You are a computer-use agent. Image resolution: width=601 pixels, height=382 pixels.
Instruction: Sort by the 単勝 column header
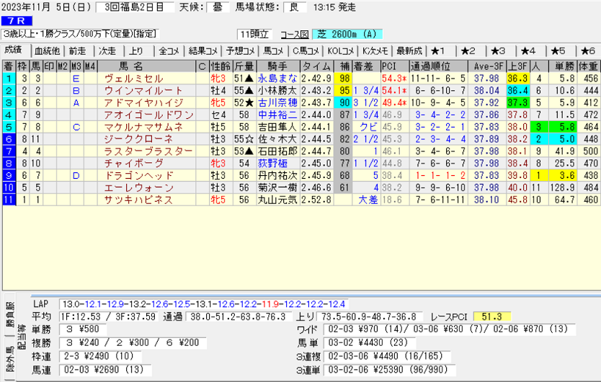pyautogui.click(x=562, y=66)
